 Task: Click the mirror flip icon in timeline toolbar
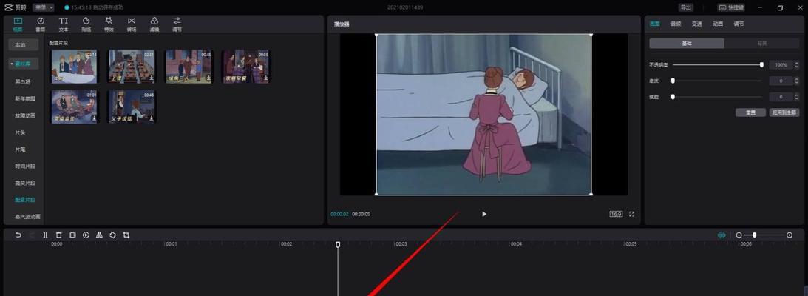pos(99,235)
